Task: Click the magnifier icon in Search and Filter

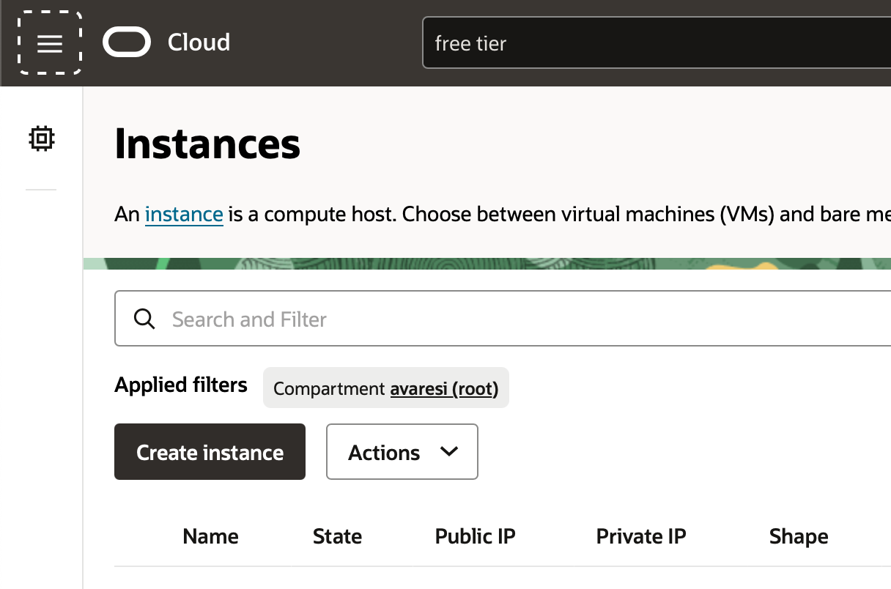Action: coord(144,319)
